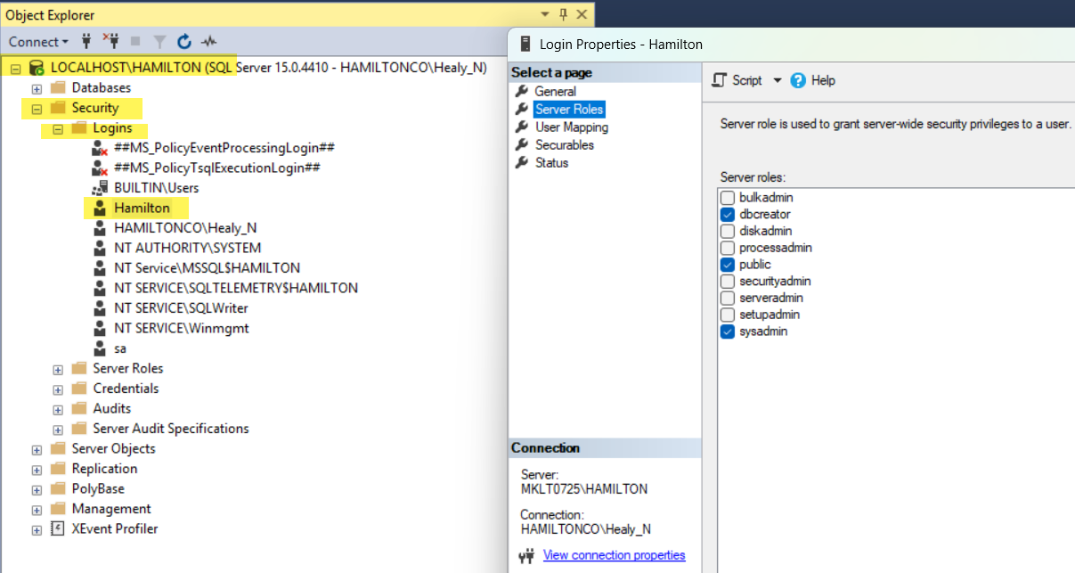Click the Connect Object Explorer plug icon
The width and height of the screenshot is (1075, 573).
click(x=86, y=41)
